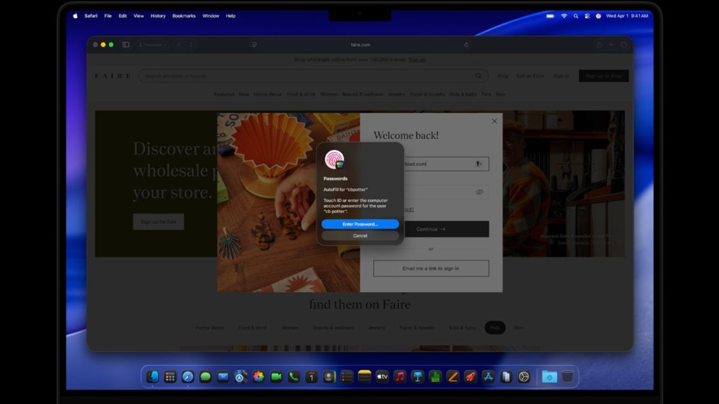Open Keynote from the Dock
The image size is (719, 404).
418,376
